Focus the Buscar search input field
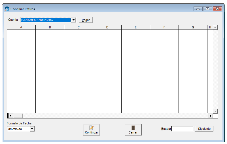Screen dimensions: 227x144 (x=183, y=129)
